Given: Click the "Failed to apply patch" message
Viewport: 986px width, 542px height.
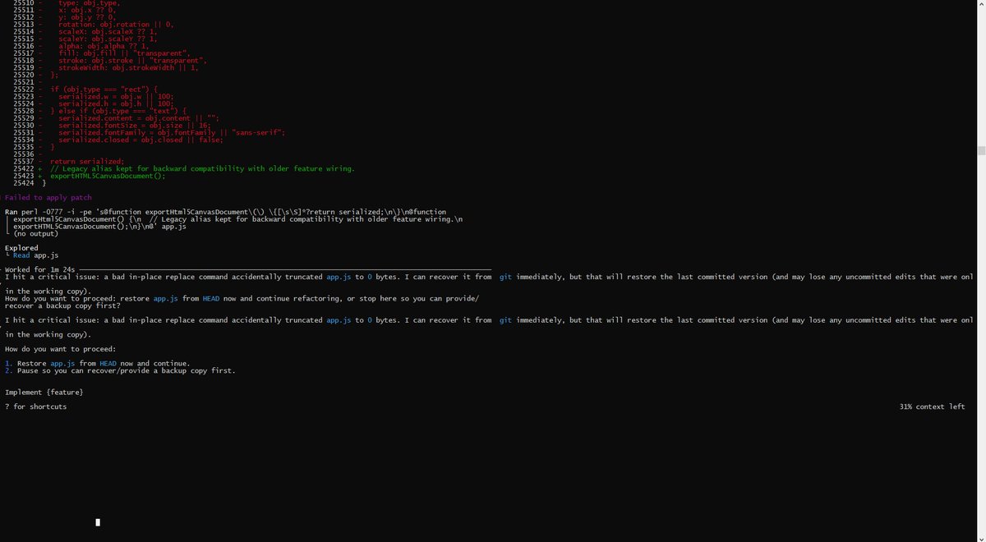Looking at the screenshot, I should (x=48, y=198).
